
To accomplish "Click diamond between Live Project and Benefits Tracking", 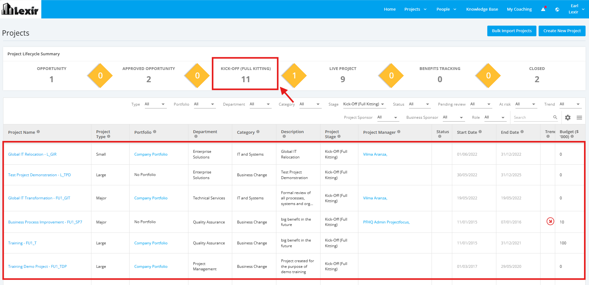I will coord(391,76).
